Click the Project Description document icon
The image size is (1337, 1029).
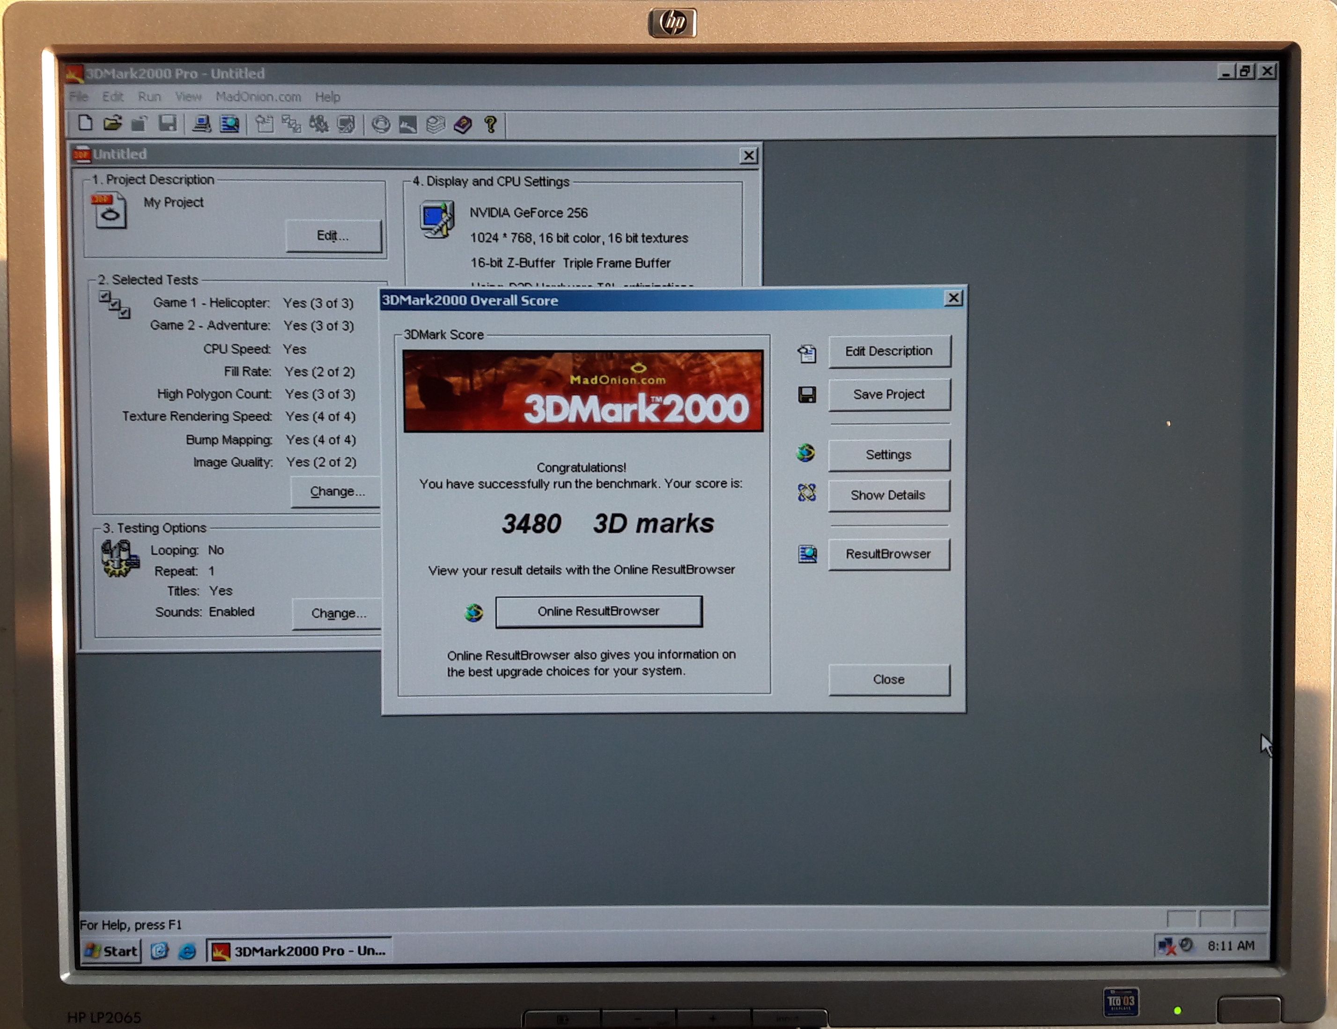point(109,211)
